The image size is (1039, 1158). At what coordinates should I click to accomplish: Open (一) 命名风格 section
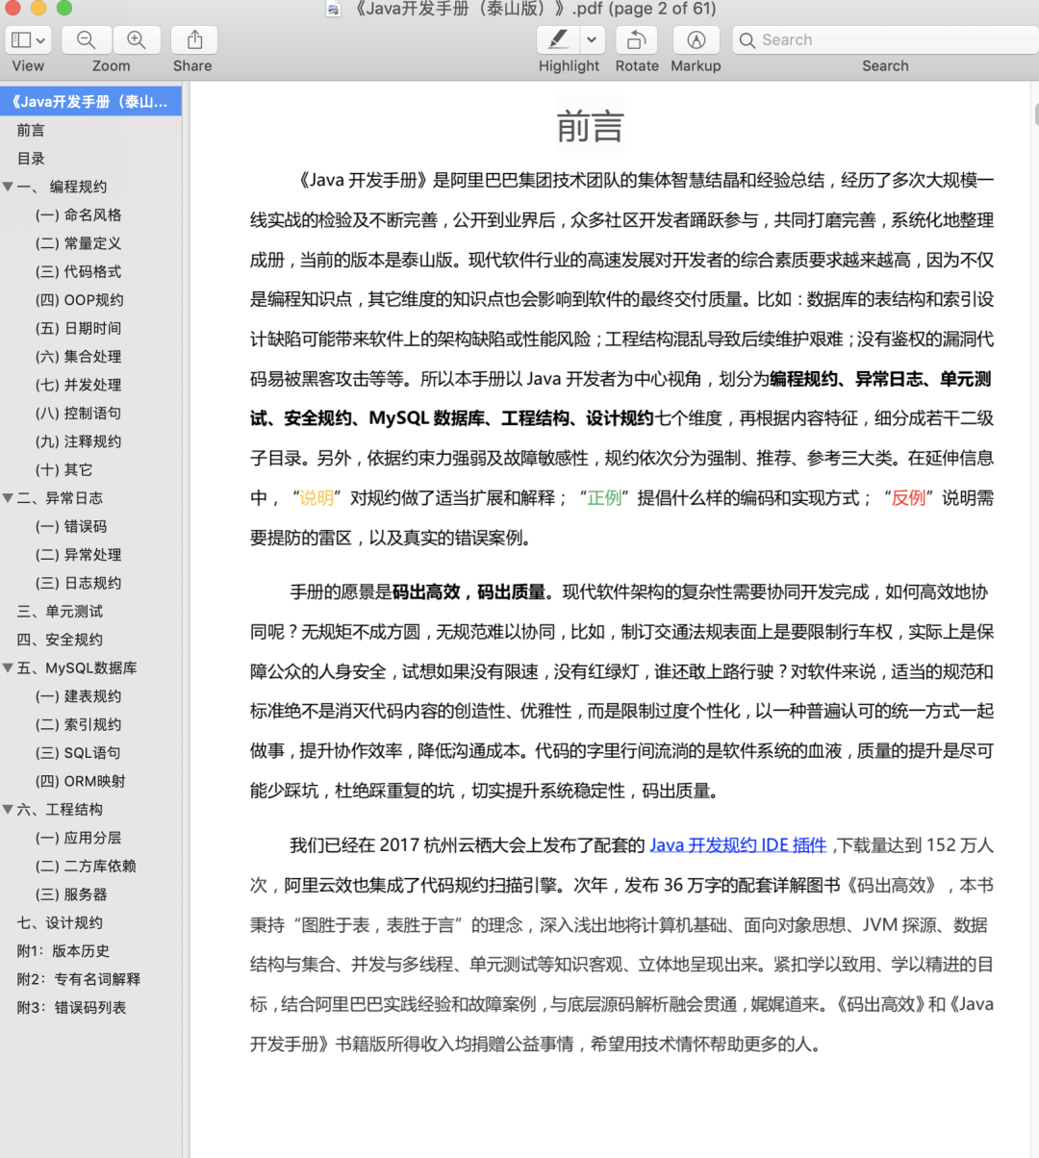(x=78, y=215)
